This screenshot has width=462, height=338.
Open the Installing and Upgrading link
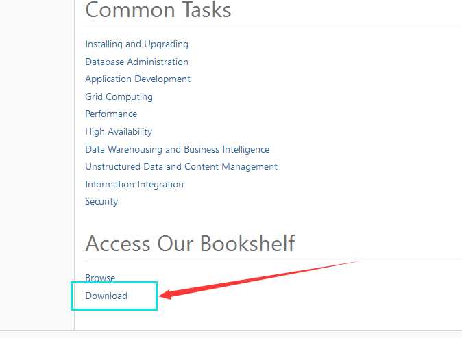point(136,44)
